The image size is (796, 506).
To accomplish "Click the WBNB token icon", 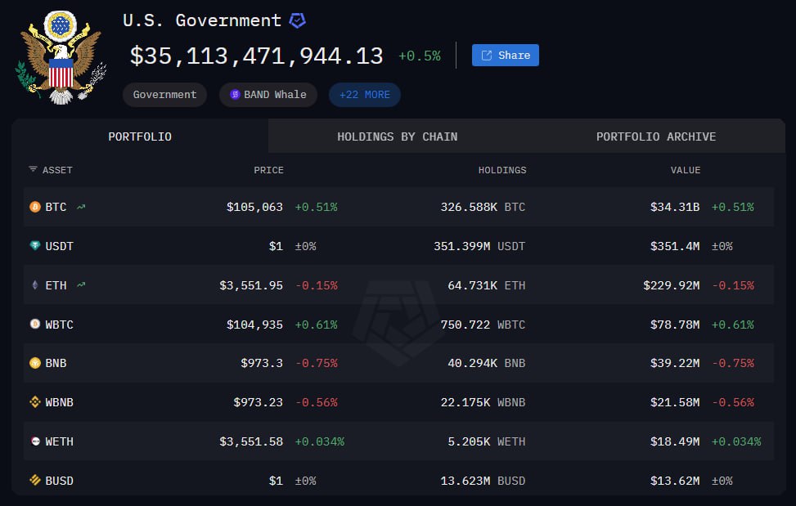I will tap(34, 402).
